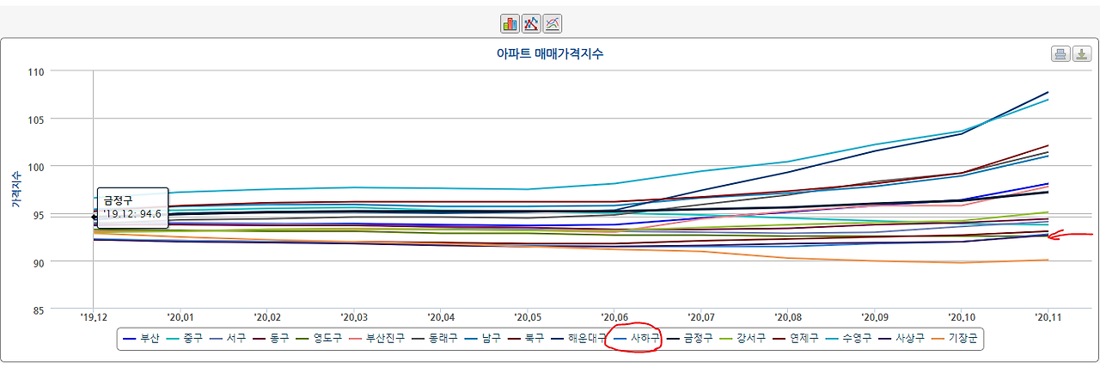Print the chart with the printer icon
The height and width of the screenshot is (368, 1100).
point(1061,54)
